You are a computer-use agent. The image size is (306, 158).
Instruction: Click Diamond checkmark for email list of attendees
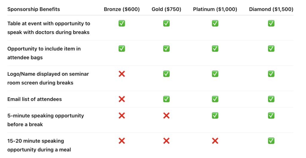pos(271,99)
